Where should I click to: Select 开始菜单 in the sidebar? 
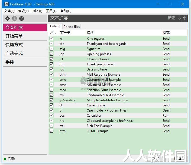(x=25, y=36)
